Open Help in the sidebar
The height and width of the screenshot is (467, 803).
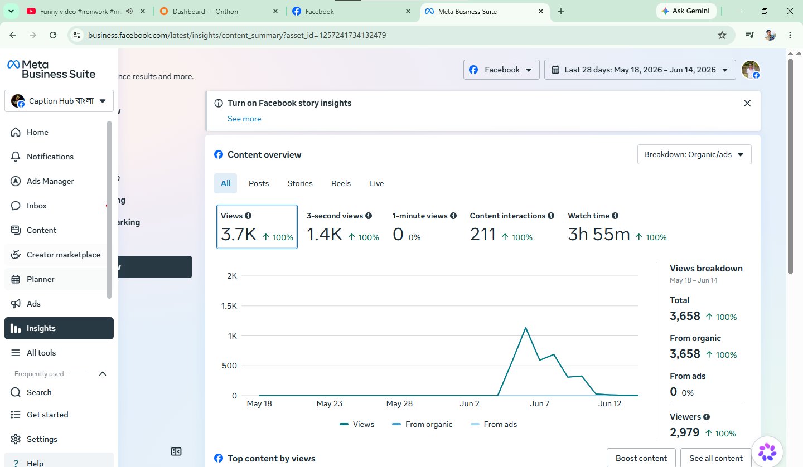pos(59,461)
